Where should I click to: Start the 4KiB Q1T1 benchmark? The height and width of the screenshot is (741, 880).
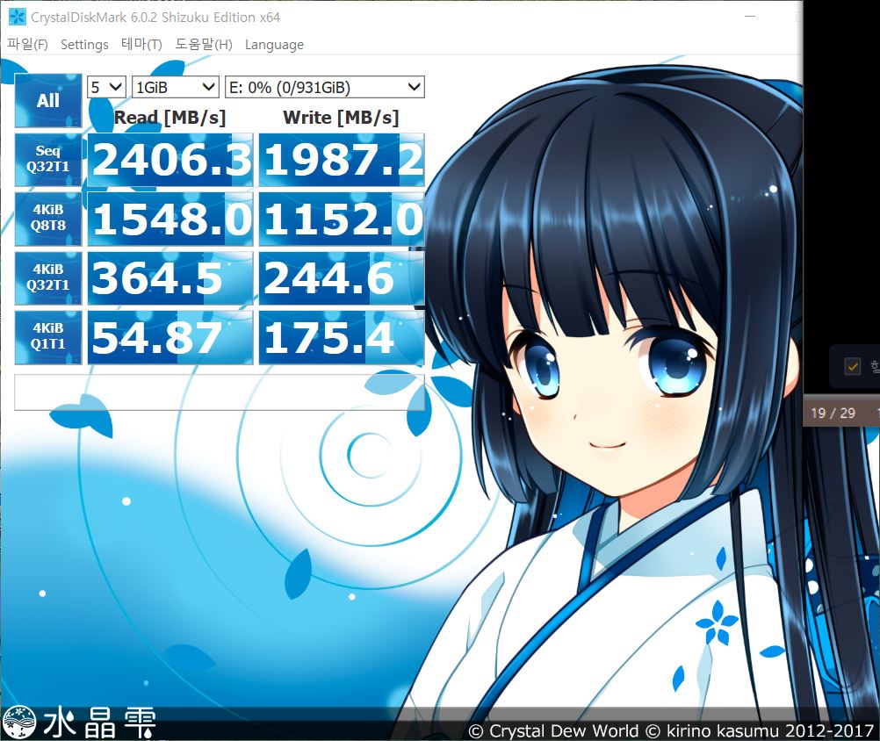point(48,337)
